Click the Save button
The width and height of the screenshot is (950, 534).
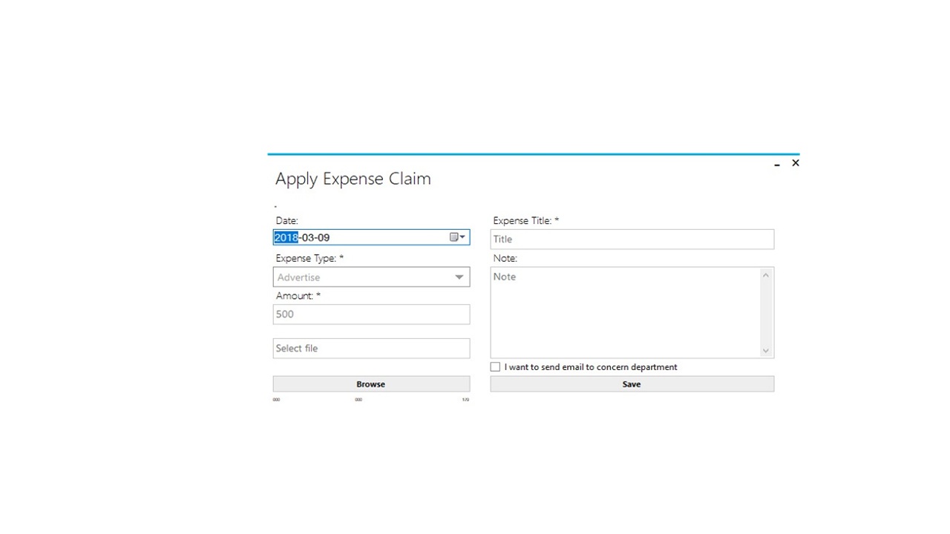click(632, 384)
